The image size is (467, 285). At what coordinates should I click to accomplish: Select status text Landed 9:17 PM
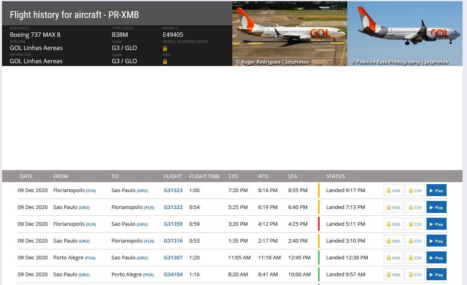tap(346, 190)
